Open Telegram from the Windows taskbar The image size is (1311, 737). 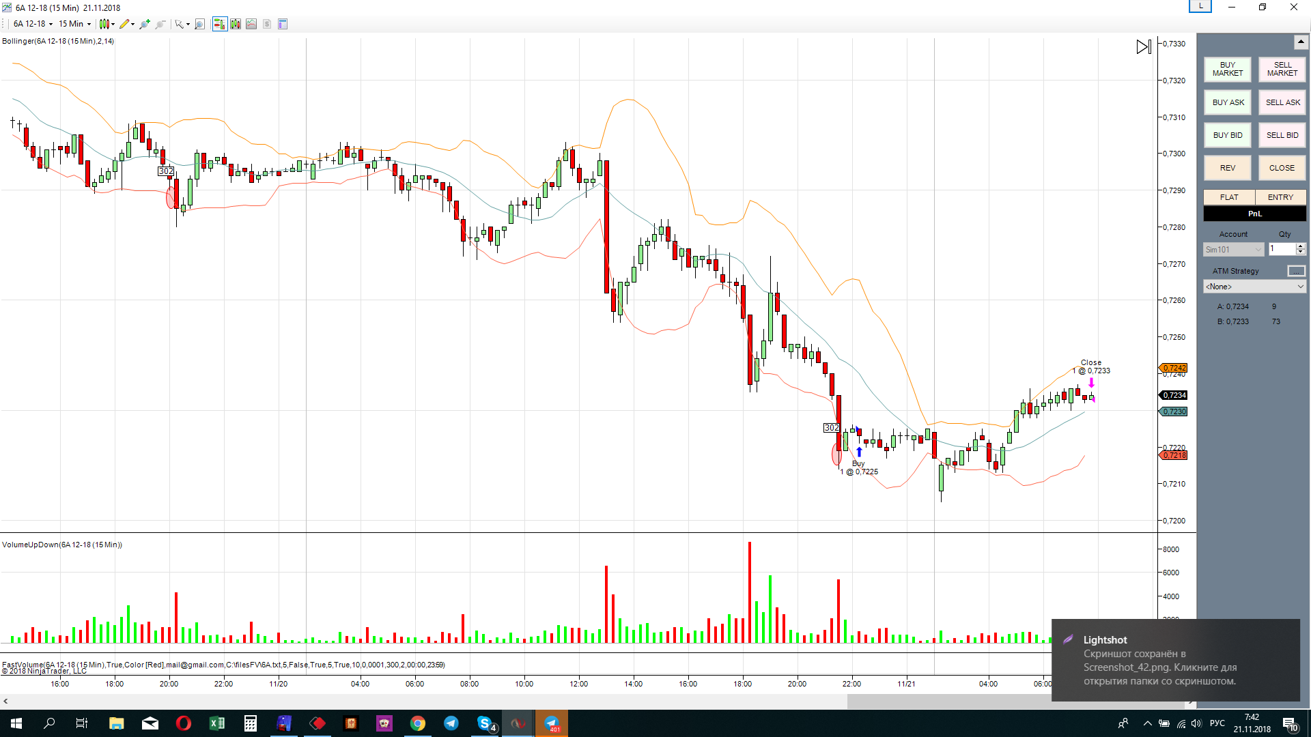pyautogui.click(x=451, y=723)
